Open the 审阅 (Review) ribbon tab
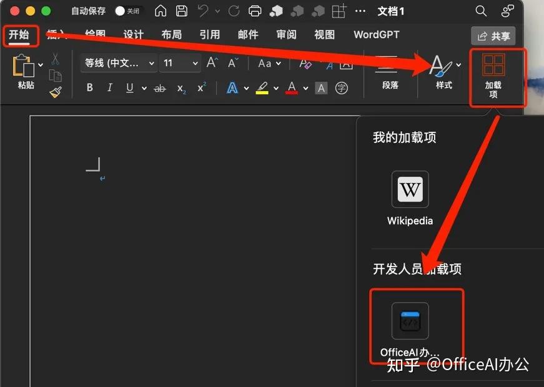The height and width of the screenshot is (387, 544). point(286,35)
